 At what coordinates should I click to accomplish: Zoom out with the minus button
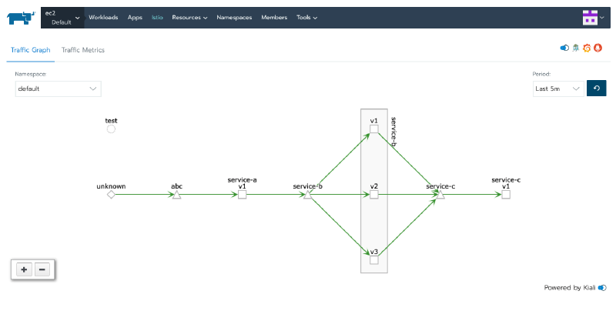pyautogui.click(x=42, y=269)
